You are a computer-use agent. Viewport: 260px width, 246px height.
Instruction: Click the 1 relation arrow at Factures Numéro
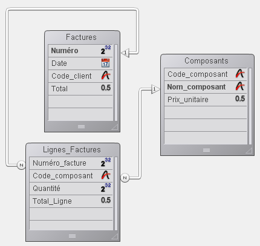[x=125, y=53]
